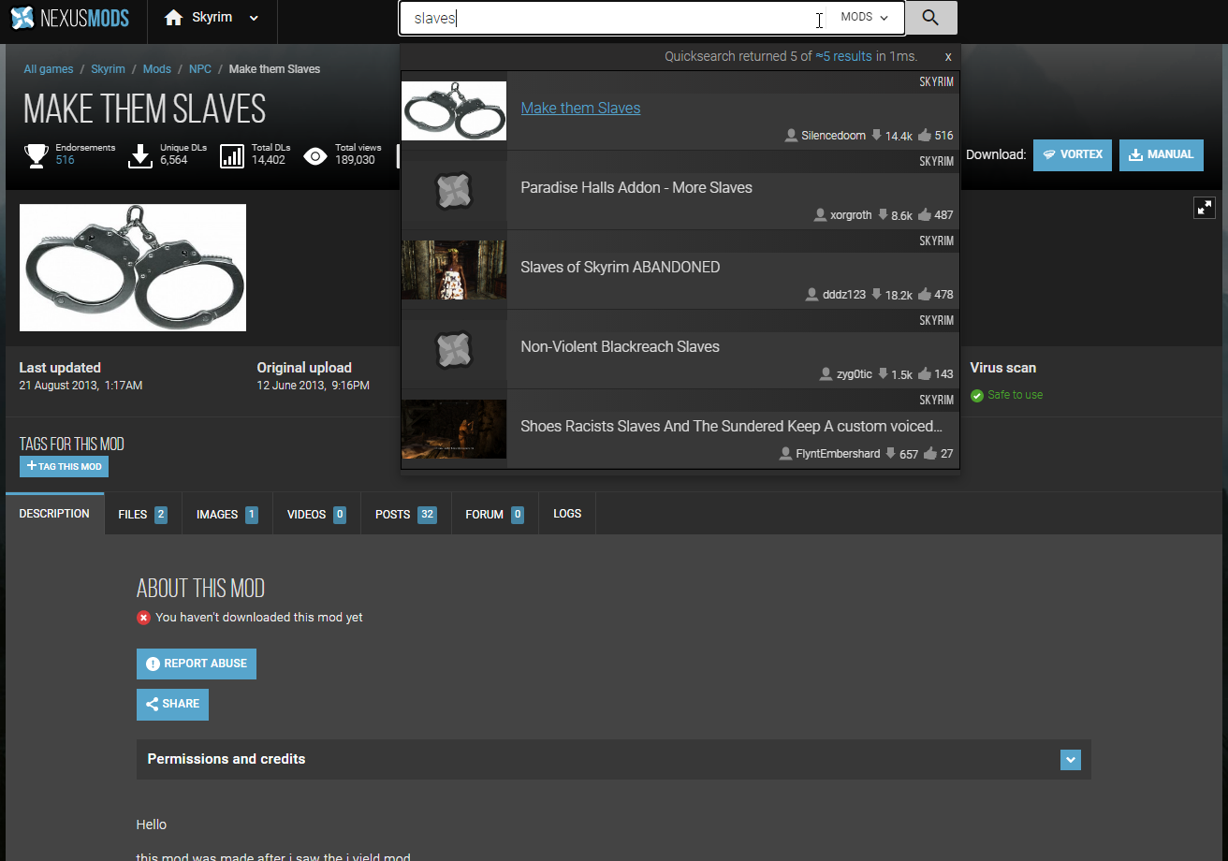Click author FlyntEmbershard in search results
Image resolution: width=1228 pixels, height=861 pixels.
pyautogui.click(x=838, y=454)
